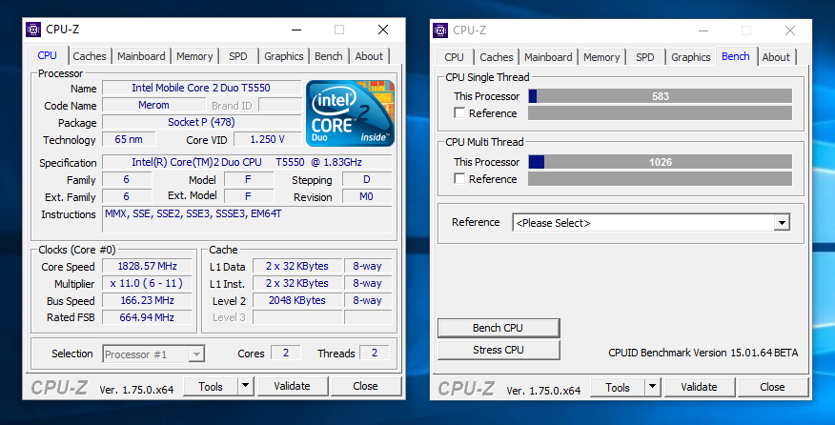
Task: Open Tools dropdown arrow in right window
Action: 652,387
